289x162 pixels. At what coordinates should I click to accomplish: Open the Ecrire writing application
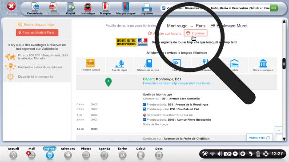click(x=122, y=153)
